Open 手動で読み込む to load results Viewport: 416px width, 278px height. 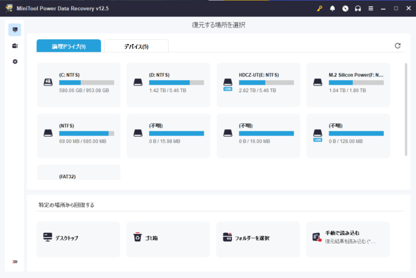coord(348,239)
